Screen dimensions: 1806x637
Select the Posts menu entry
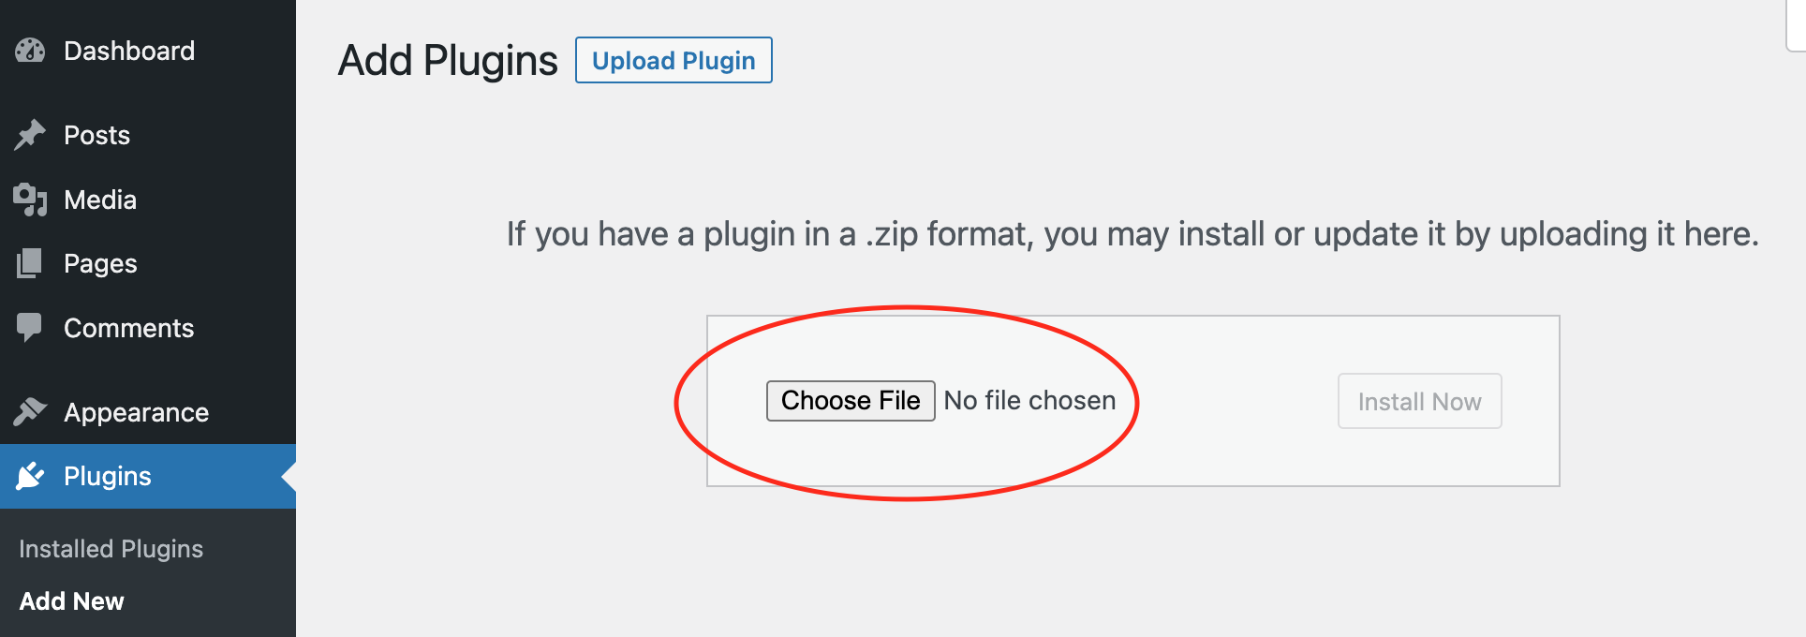[x=96, y=134]
